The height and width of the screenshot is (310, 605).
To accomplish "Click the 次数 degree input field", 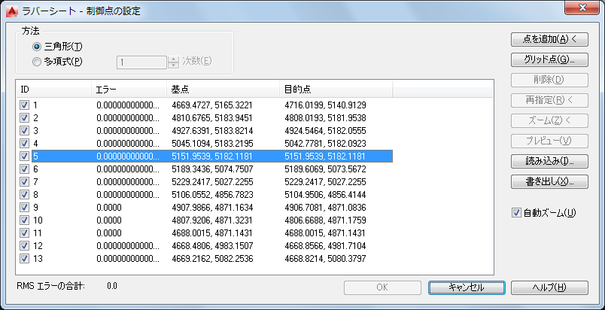I will [x=141, y=62].
